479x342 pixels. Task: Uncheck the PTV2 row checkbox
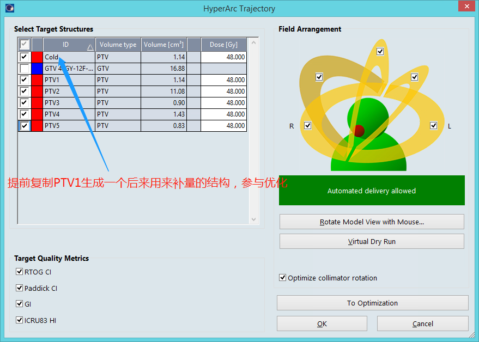[x=24, y=91]
